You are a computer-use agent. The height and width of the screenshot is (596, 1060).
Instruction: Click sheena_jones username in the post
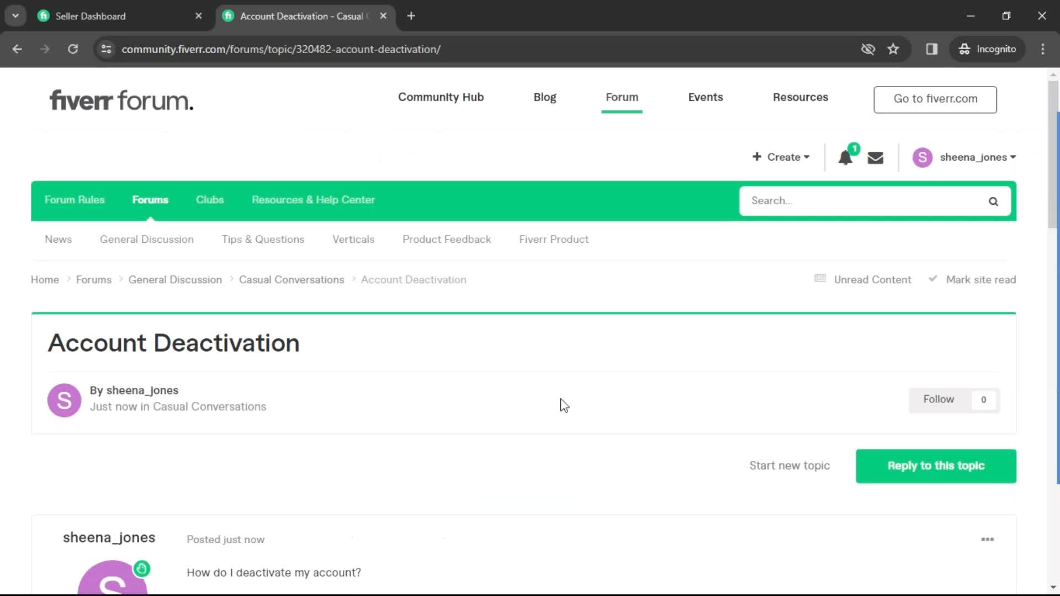coord(109,538)
